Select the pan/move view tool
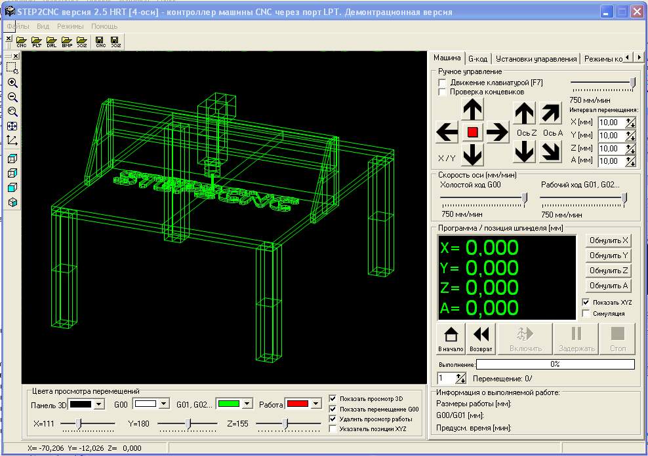This screenshot has width=648, height=456. coord(12,126)
